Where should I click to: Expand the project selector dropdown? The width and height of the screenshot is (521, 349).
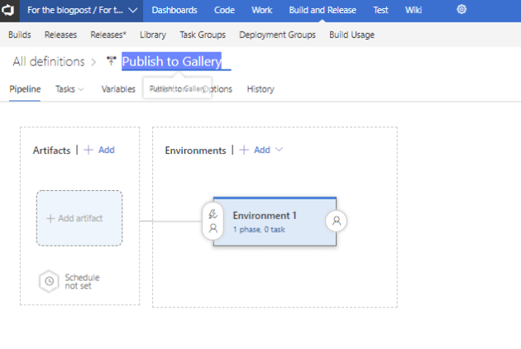(132, 11)
